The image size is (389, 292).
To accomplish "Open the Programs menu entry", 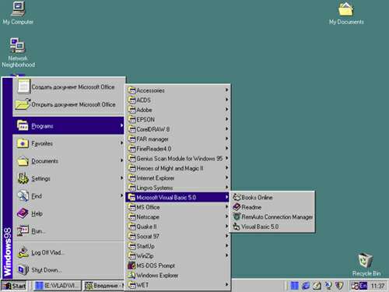I will (68, 126).
